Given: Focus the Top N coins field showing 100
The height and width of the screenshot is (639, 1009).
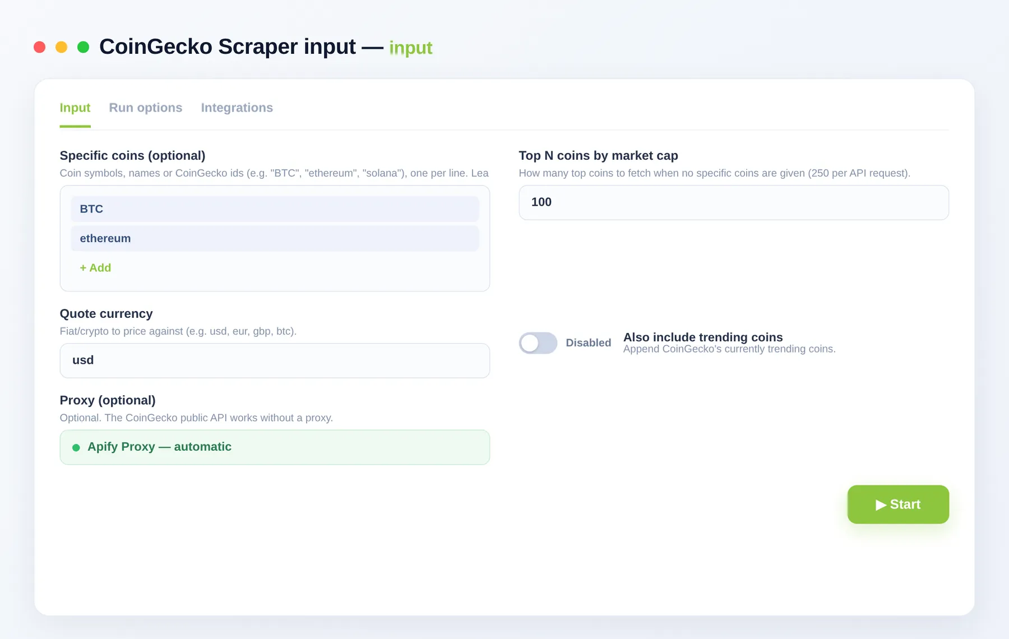Looking at the screenshot, I should [734, 202].
